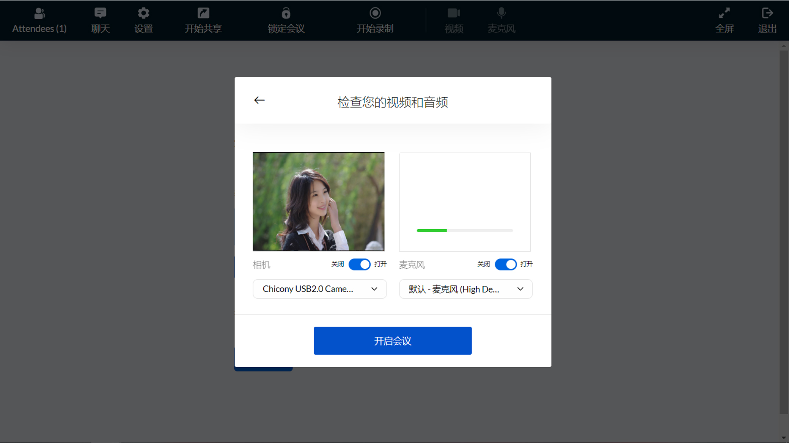Open the chat (聊天) icon

click(100, 14)
